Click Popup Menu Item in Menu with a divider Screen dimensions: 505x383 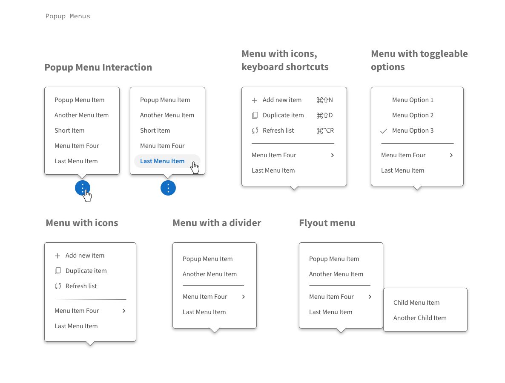coord(207,259)
